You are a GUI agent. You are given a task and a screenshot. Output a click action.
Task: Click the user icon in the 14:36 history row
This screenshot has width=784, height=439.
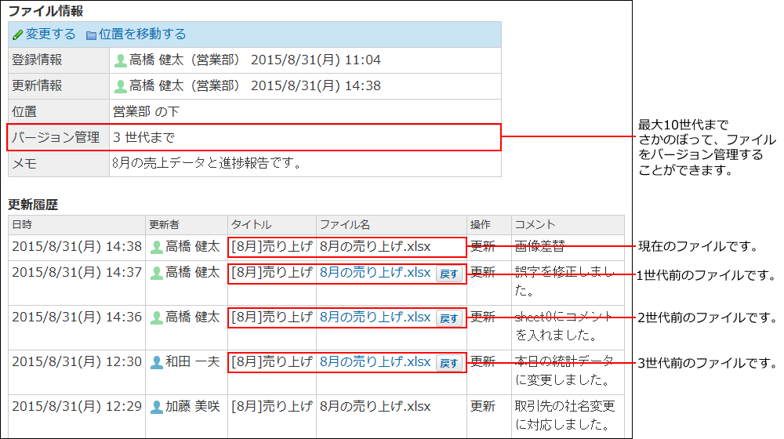tap(157, 317)
